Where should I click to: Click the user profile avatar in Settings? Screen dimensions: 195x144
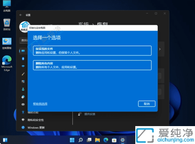pos(24,27)
